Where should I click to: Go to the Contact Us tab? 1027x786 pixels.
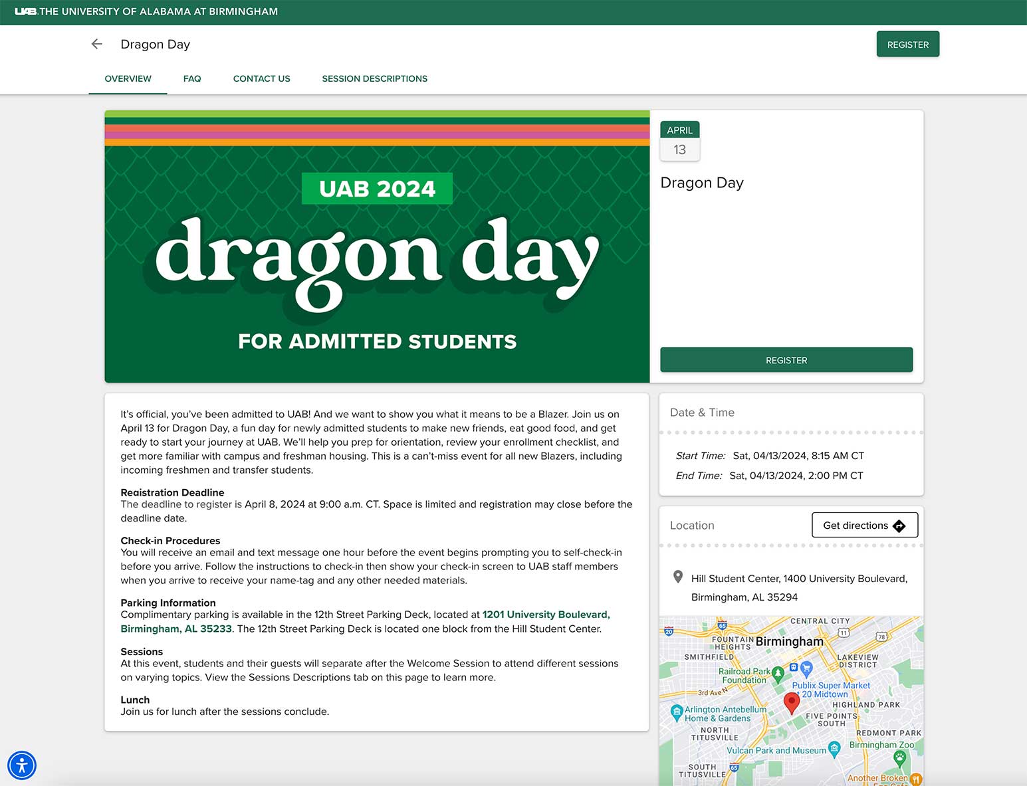(x=261, y=78)
